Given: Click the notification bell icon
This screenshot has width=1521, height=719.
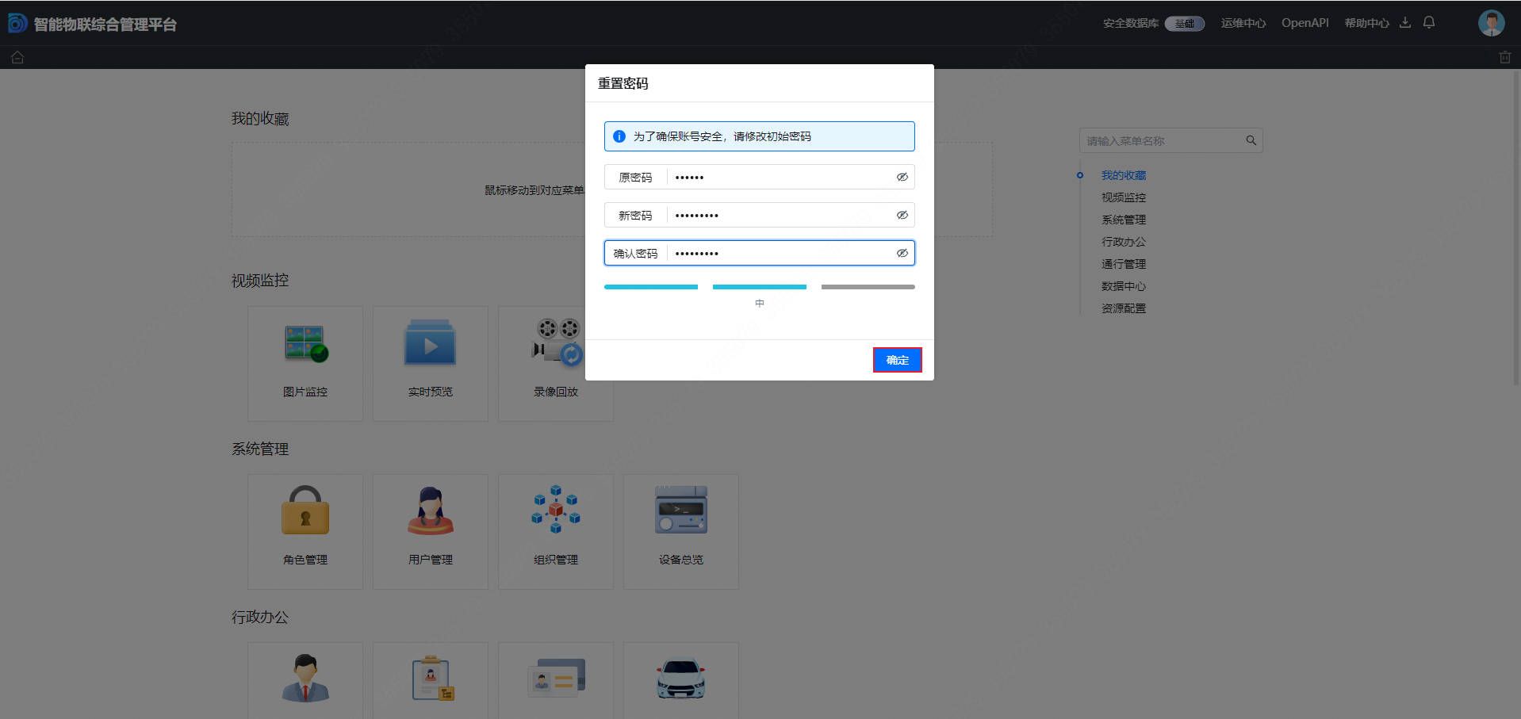Looking at the screenshot, I should tap(1429, 22).
